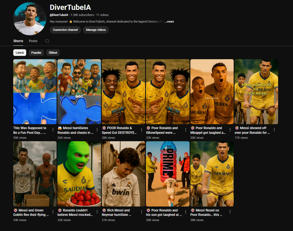Click the DiverTubeIA channel avatar
Image resolution: width=293 pixels, height=231 pixels.
[x=30, y=19]
